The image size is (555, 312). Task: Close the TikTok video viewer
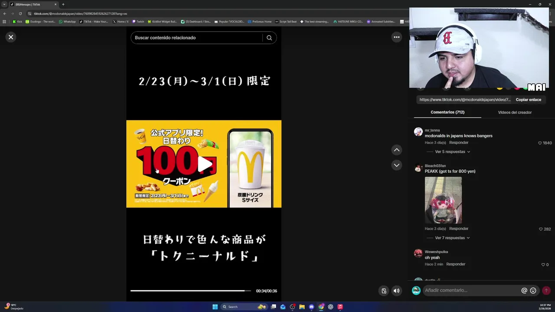[11, 37]
